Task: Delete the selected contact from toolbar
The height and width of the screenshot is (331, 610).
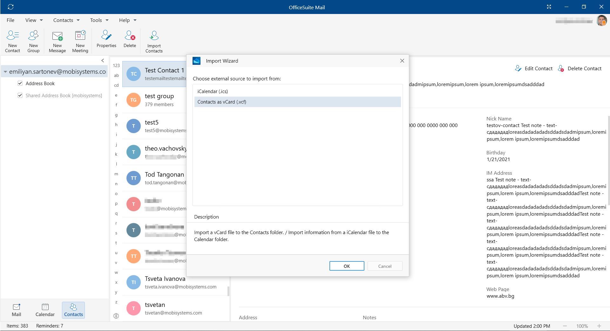Action: 130,39
